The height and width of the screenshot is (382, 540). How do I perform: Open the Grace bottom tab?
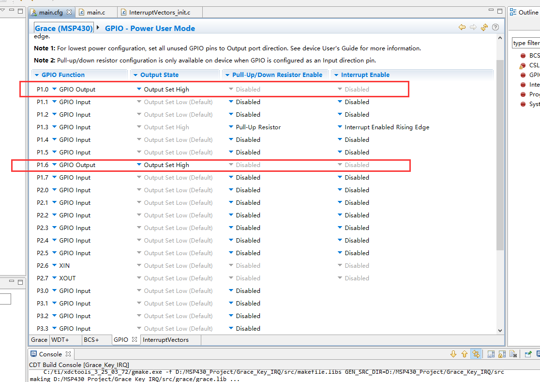(39, 339)
